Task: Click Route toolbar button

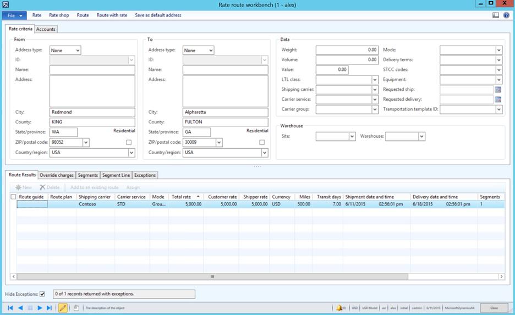Action: pos(83,15)
